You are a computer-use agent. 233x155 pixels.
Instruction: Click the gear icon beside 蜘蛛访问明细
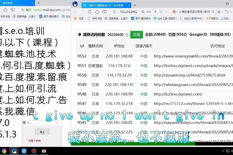(x=80, y=34)
